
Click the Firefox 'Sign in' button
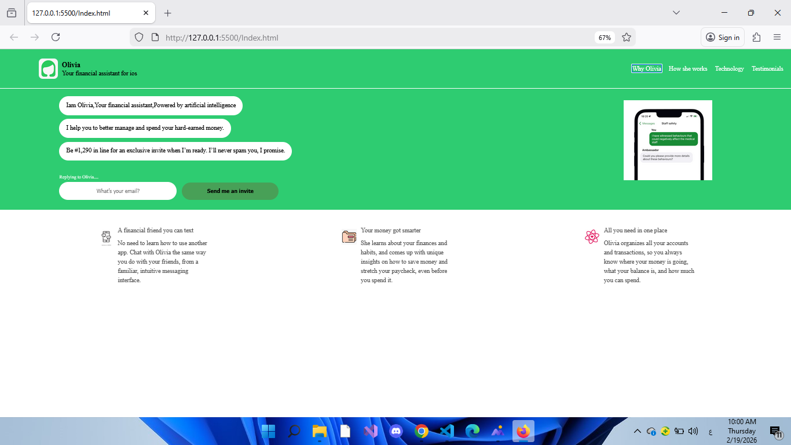(722, 37)
